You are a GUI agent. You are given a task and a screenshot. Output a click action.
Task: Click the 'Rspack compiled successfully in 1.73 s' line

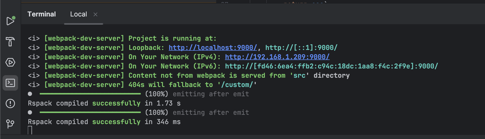[x=104, y=103]
